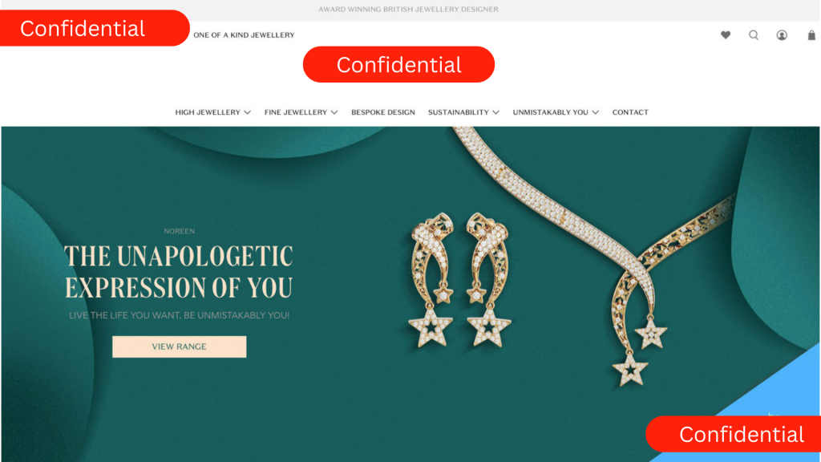Image resolution: width=821 pixels, height=462 pixels.
Task: Open the Bespoke Design menu item
Action: pyautogui.click(x=382, y=112)
